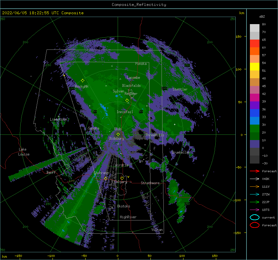Click the 45 dBZ tan color swatch
278x260 pixels.
255,82
